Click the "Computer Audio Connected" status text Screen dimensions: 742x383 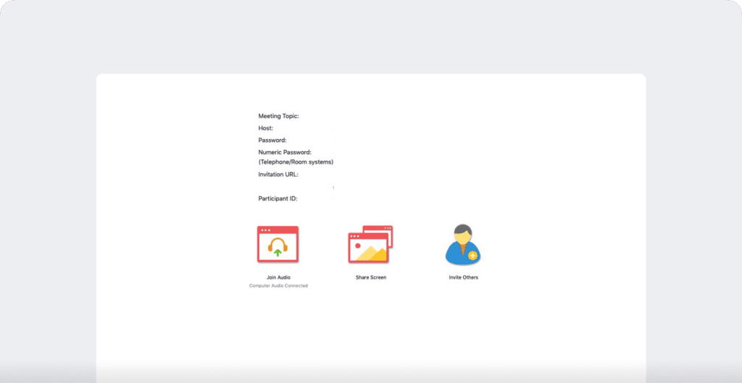[278, 286]
